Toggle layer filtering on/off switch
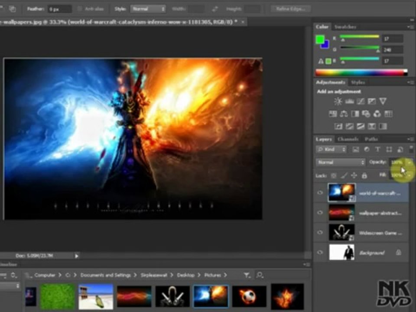Viewport: 416px width, 312px height. pyautogui.click(x=411, y=149)
